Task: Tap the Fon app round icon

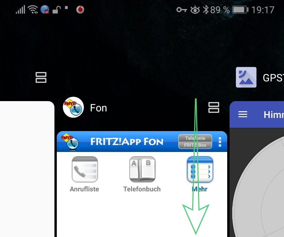Action: (73, 107)
